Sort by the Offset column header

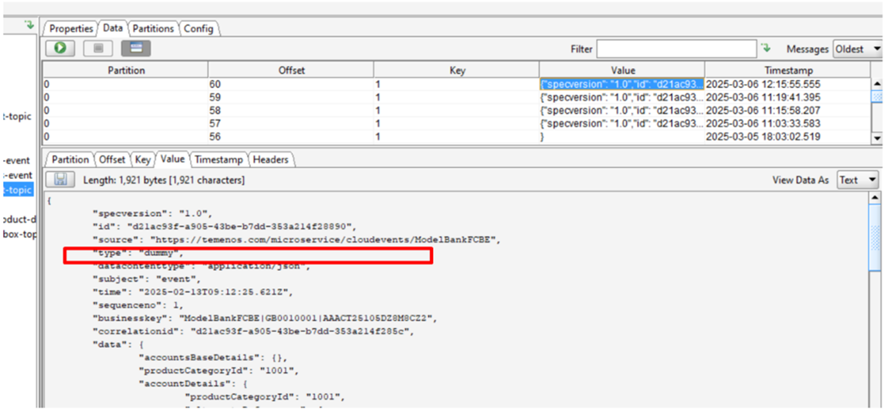[291, 70]
